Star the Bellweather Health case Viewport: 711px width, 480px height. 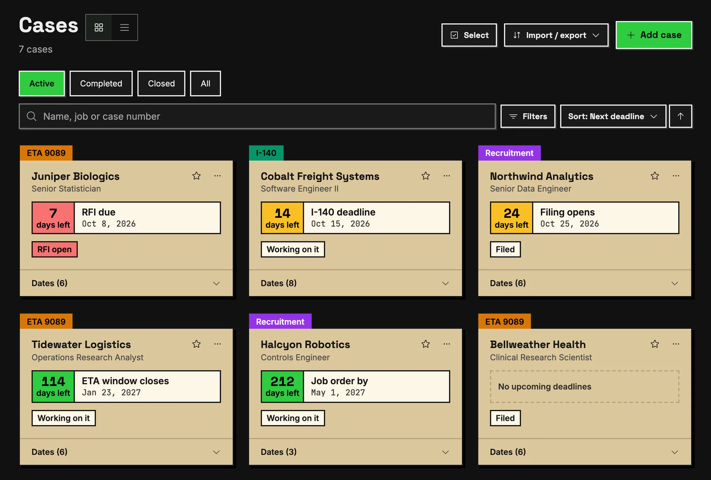point(655,344)
